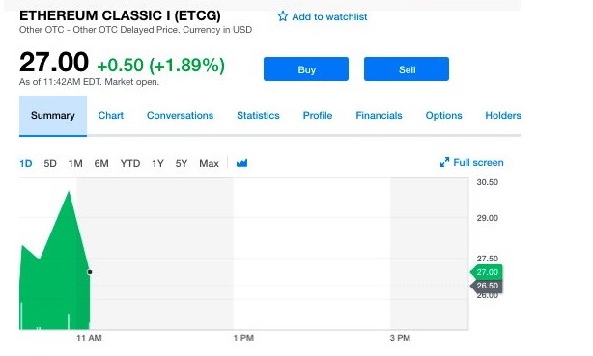The image size is (593, 356).
Task: Switch to the Options tab
Action: click(x=443, y=115)
